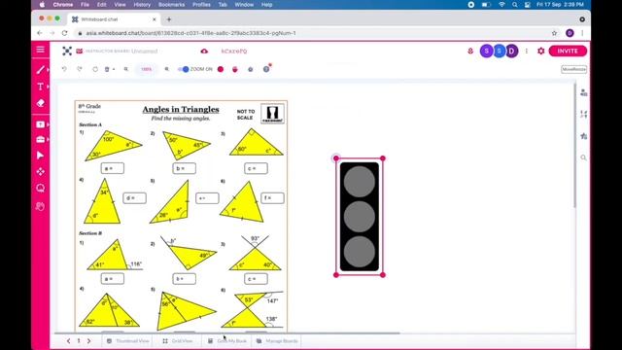622x350 pixels.
Task: Click the gray gear icon in toolbar
Action: click(251, 69)
